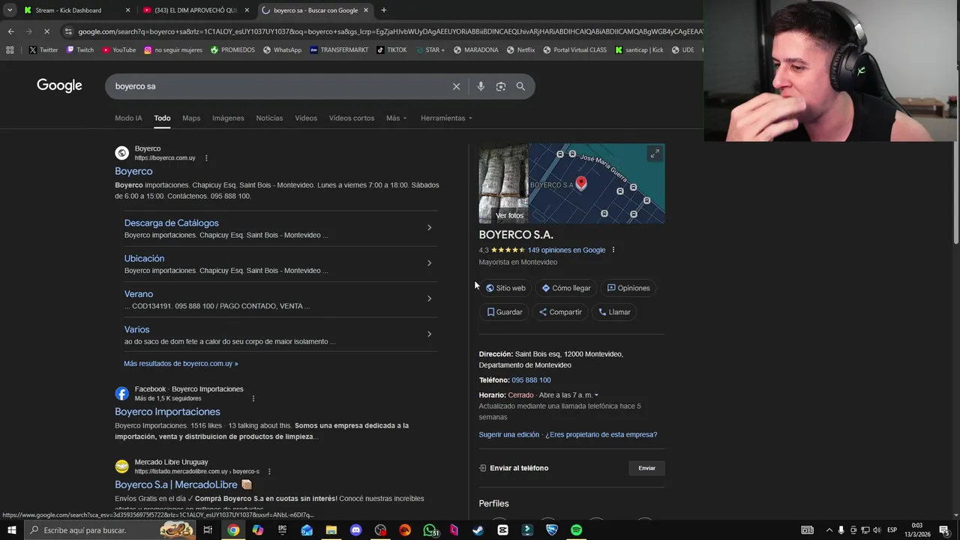Open Chrome from the Windows taskbar
Image resolution: width=960 pixels, height=540 pixels.
[x=233, y=530]
